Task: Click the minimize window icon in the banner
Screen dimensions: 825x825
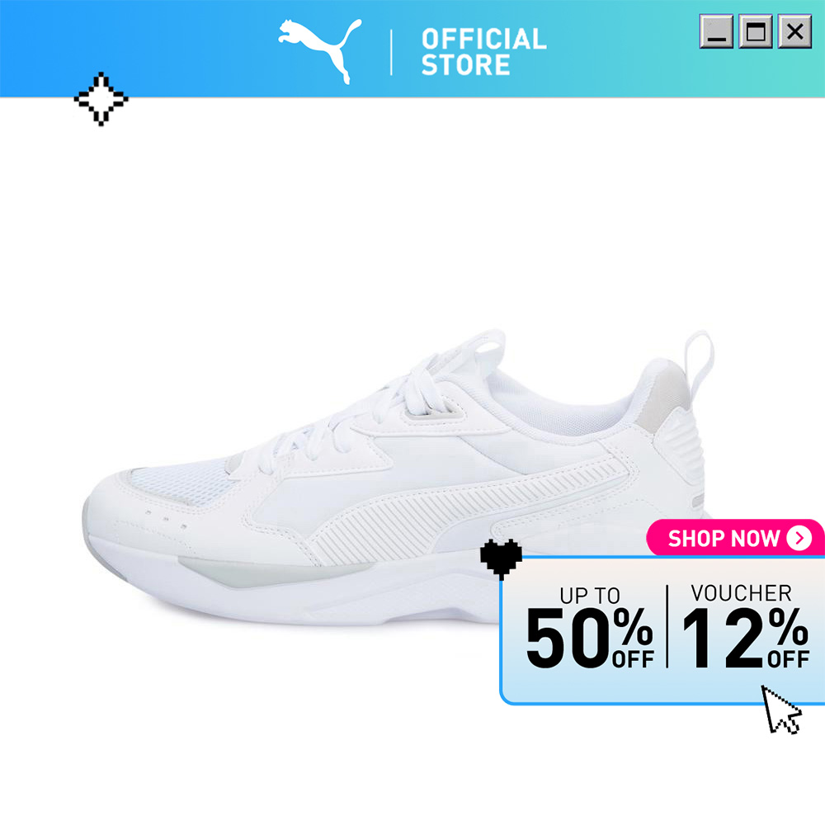Action: point(716,31)
